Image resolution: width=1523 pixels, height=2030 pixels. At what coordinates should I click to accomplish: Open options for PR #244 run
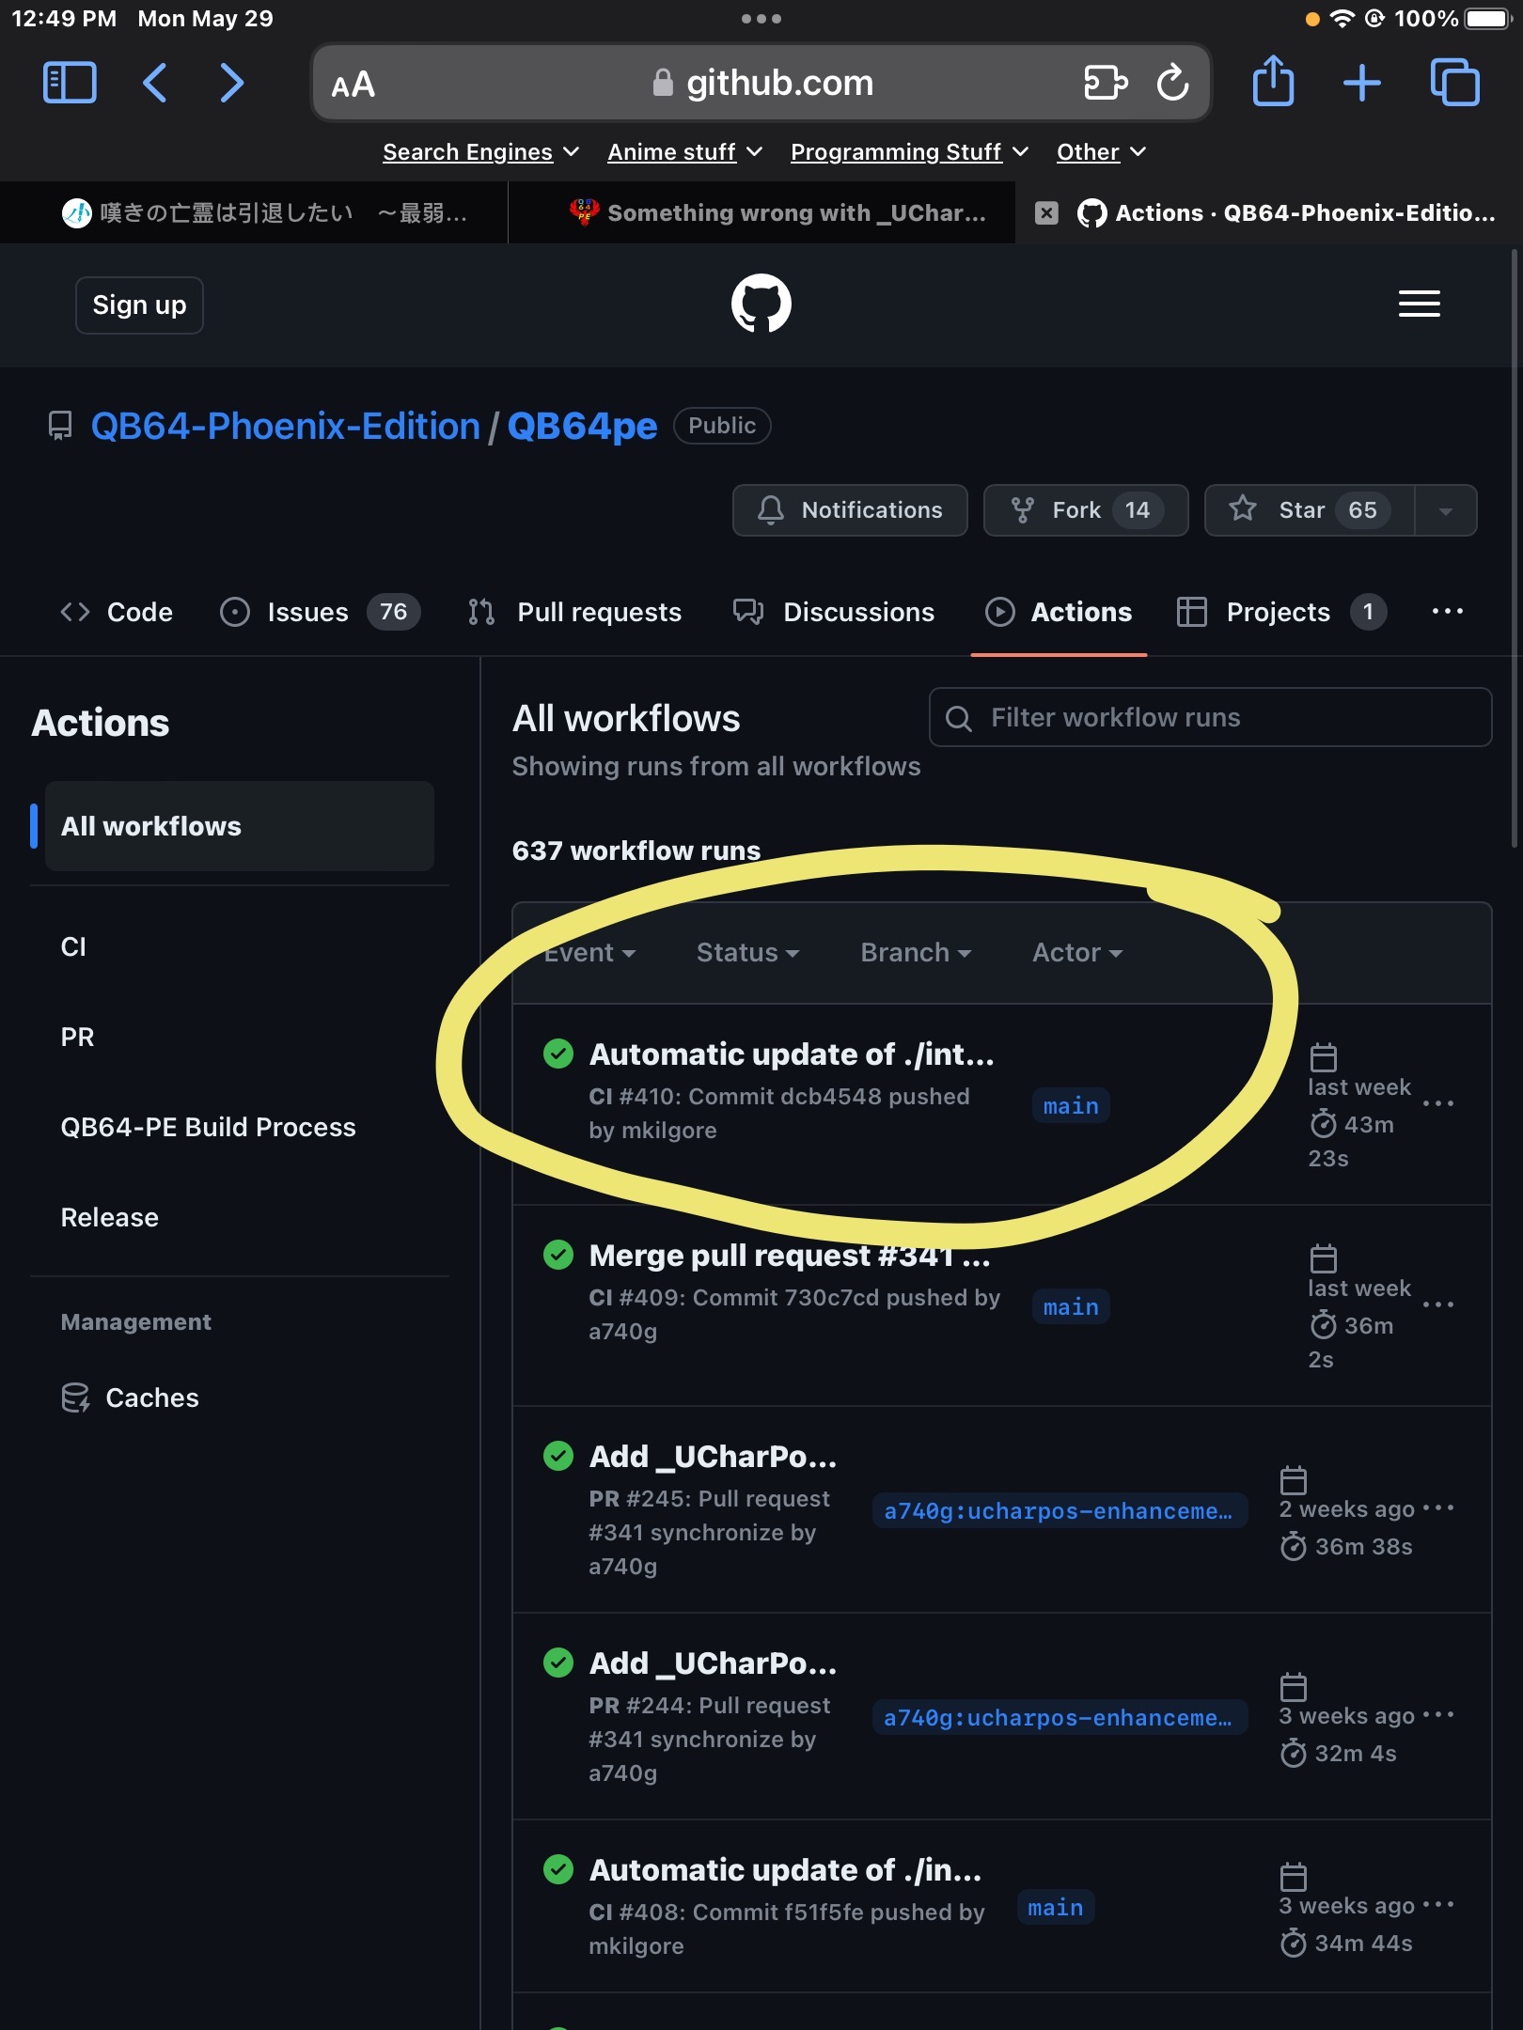point(1437,1714)
